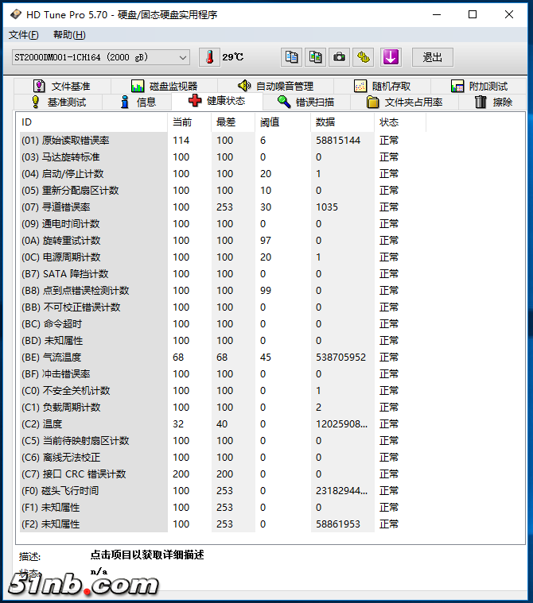This screenshot has width=533, height=603.
Task: Open the 自动噪音管理 tab
Action: [x=275, y=86]
